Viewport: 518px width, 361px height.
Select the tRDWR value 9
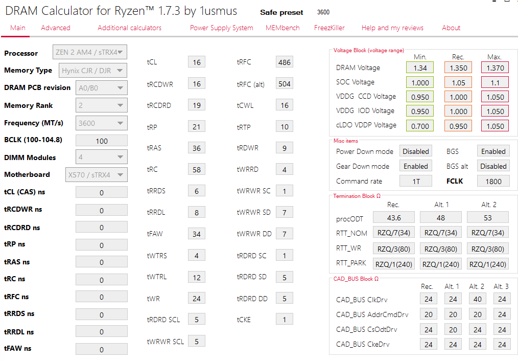(x=285, y=148)
